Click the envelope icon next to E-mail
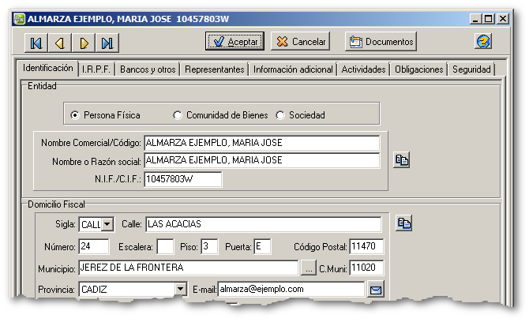The image size is (529, 322). 376,290
